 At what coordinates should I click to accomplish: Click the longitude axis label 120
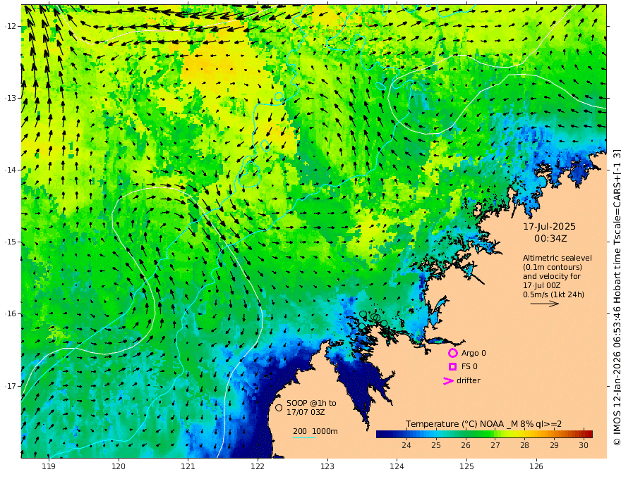pyautogui.click(x=119, y=467)
